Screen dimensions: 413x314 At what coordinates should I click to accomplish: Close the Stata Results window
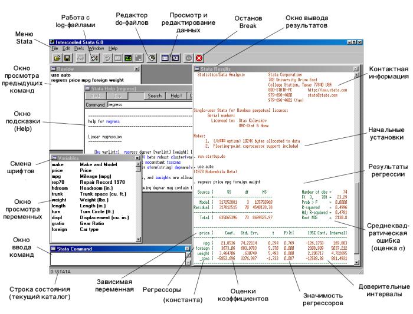(x=356, y=69)
